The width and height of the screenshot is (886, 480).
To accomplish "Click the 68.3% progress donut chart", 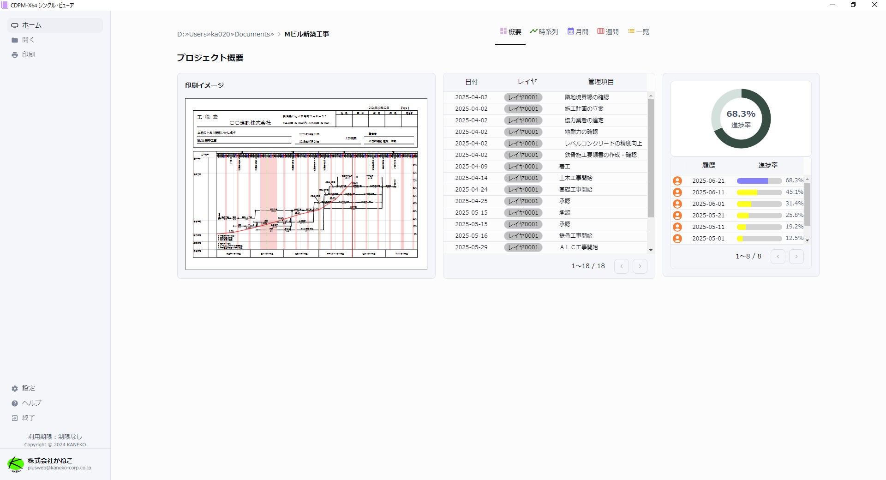I will [741, 119].
